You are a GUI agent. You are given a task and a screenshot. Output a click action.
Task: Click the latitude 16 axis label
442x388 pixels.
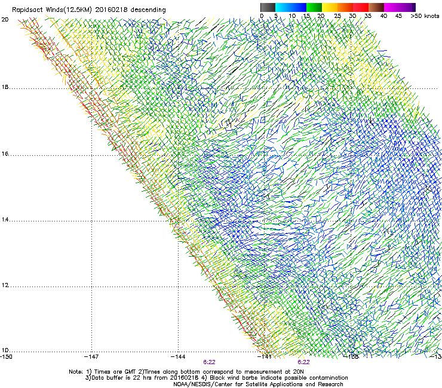tap(5, 153)
